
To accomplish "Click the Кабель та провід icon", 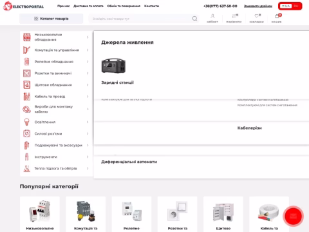I will [x=27, y=97].
